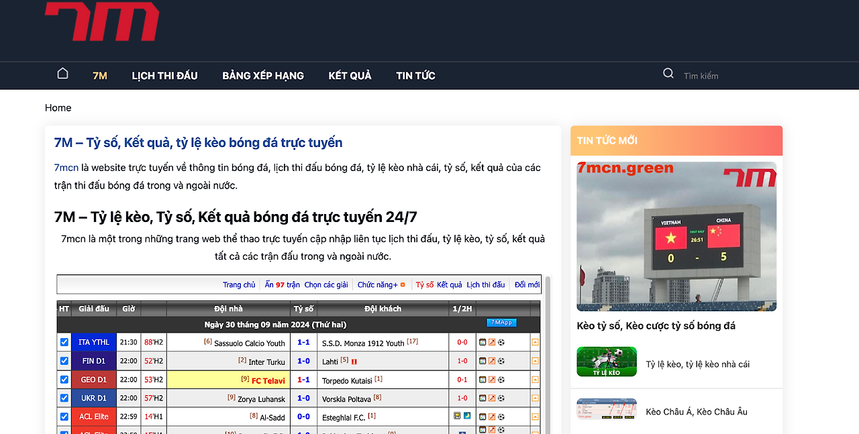This screenshot has width=859, height=434.
Task: Click FC Telavi team name
Action: click(269, 380)
